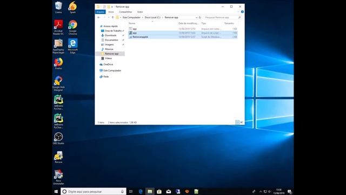Viewport: 346px width, 195px height.
Task: Switch to the Início ribbon tab
Action: (x=111, y=12)
